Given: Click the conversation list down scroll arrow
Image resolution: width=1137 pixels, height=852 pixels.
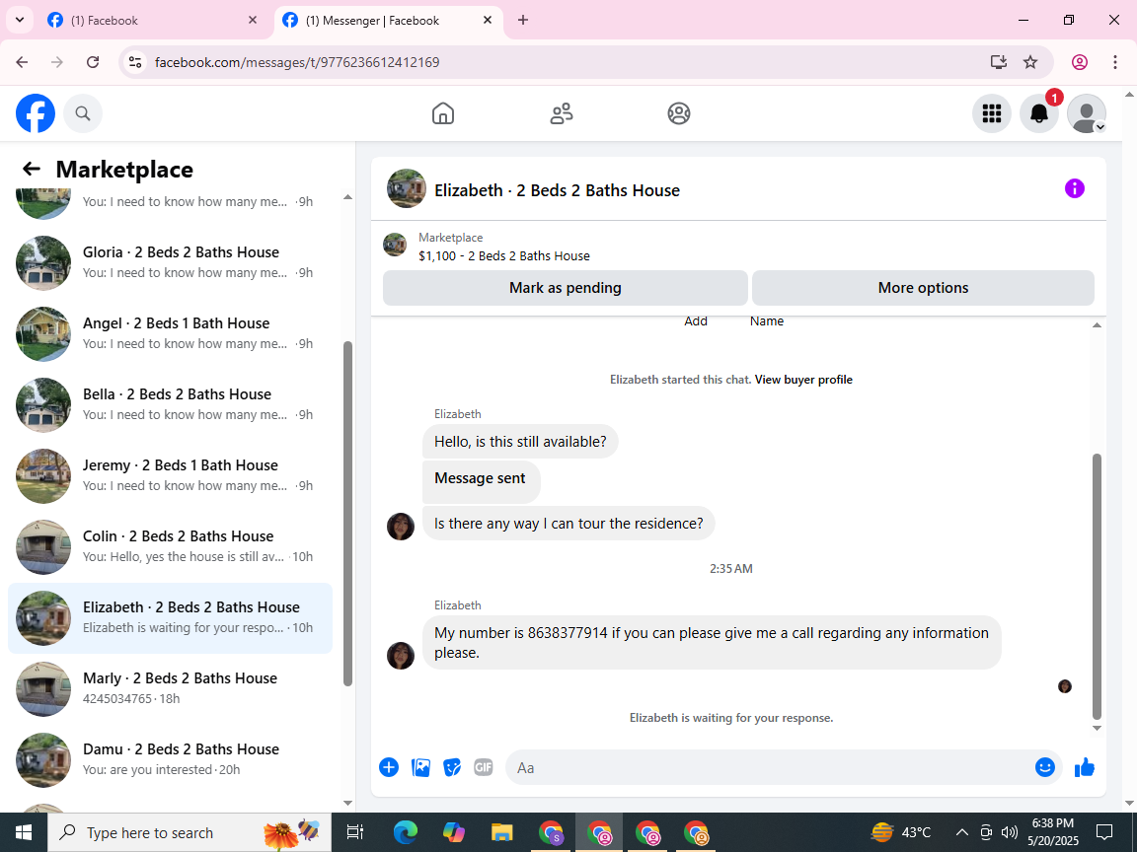Looking at the screenshot, I should coord(347,802).
